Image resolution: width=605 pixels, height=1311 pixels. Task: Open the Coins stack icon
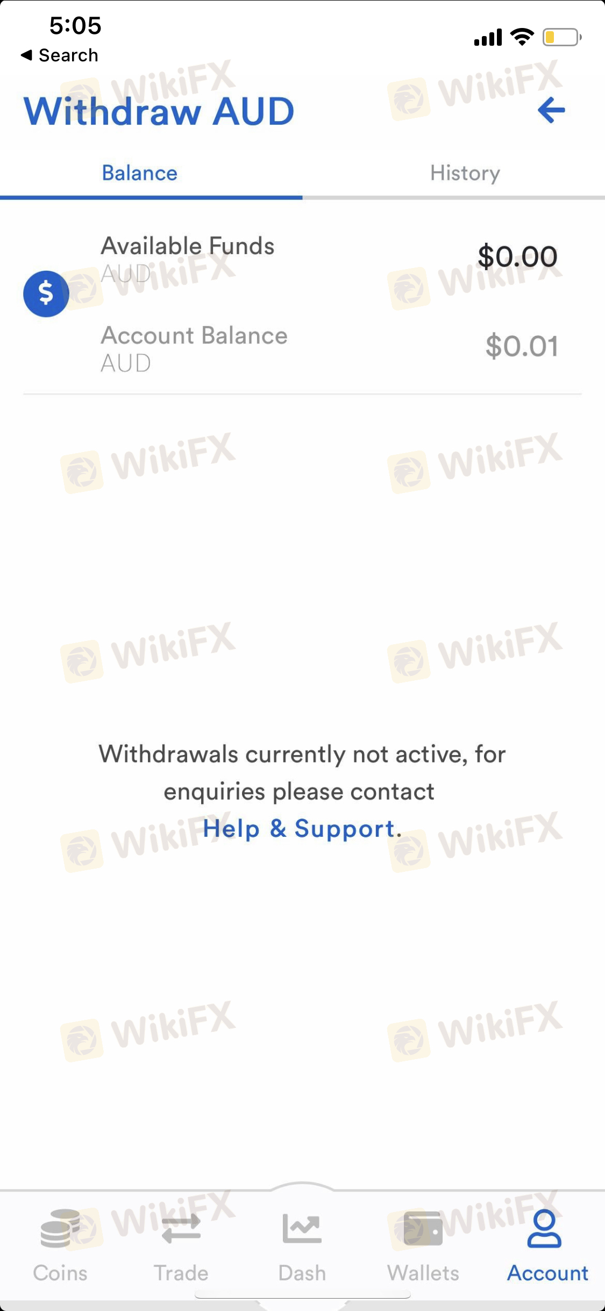point(60,1229)
